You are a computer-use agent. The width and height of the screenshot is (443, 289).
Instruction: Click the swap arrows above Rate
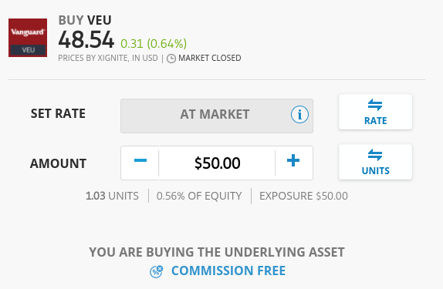(375, 105)
